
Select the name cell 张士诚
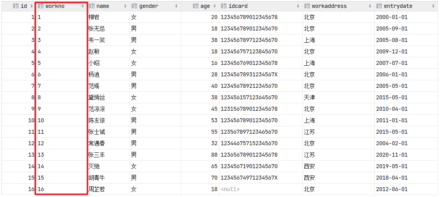pyautogui.click(x=96, y=132)
